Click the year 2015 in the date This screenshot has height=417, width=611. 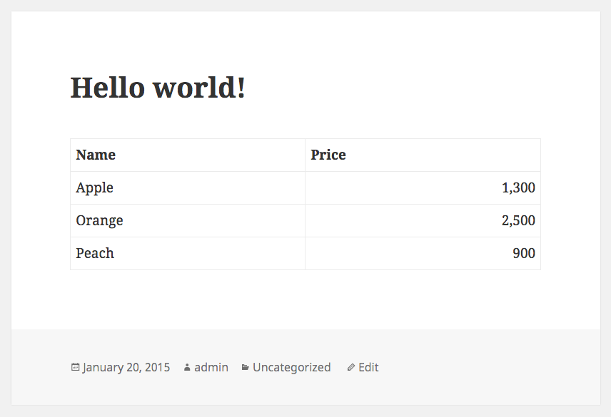click(x=158, y=367)
